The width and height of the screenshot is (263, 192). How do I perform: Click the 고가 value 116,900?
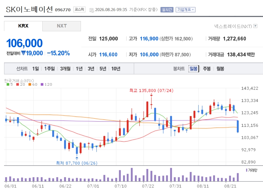coord(149,39)
